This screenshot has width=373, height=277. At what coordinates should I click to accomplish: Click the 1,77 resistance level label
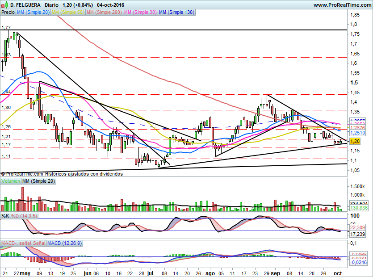tap(6, 28)
